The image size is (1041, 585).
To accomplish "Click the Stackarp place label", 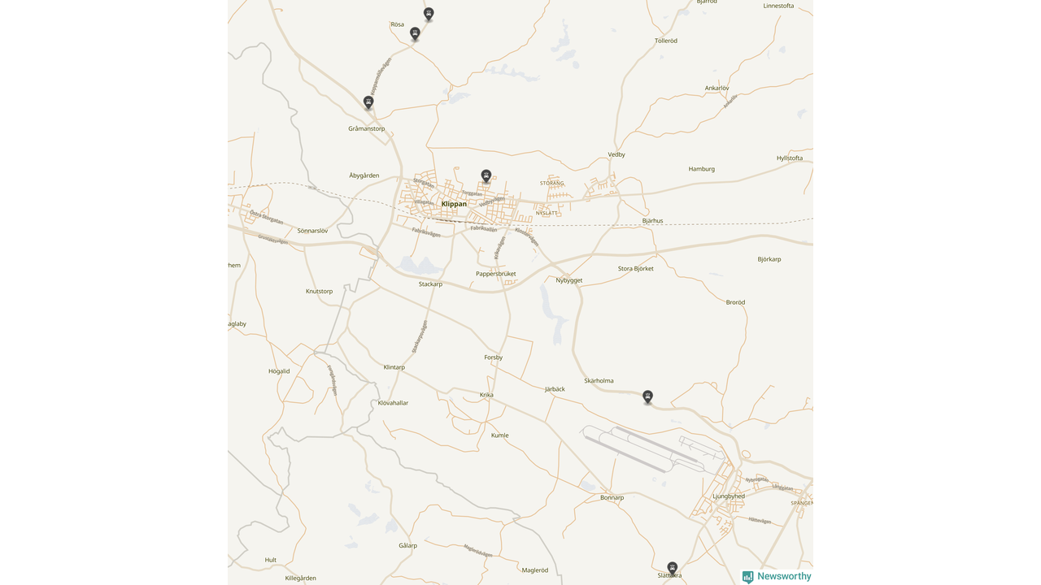I will click(x=430, y=284).
